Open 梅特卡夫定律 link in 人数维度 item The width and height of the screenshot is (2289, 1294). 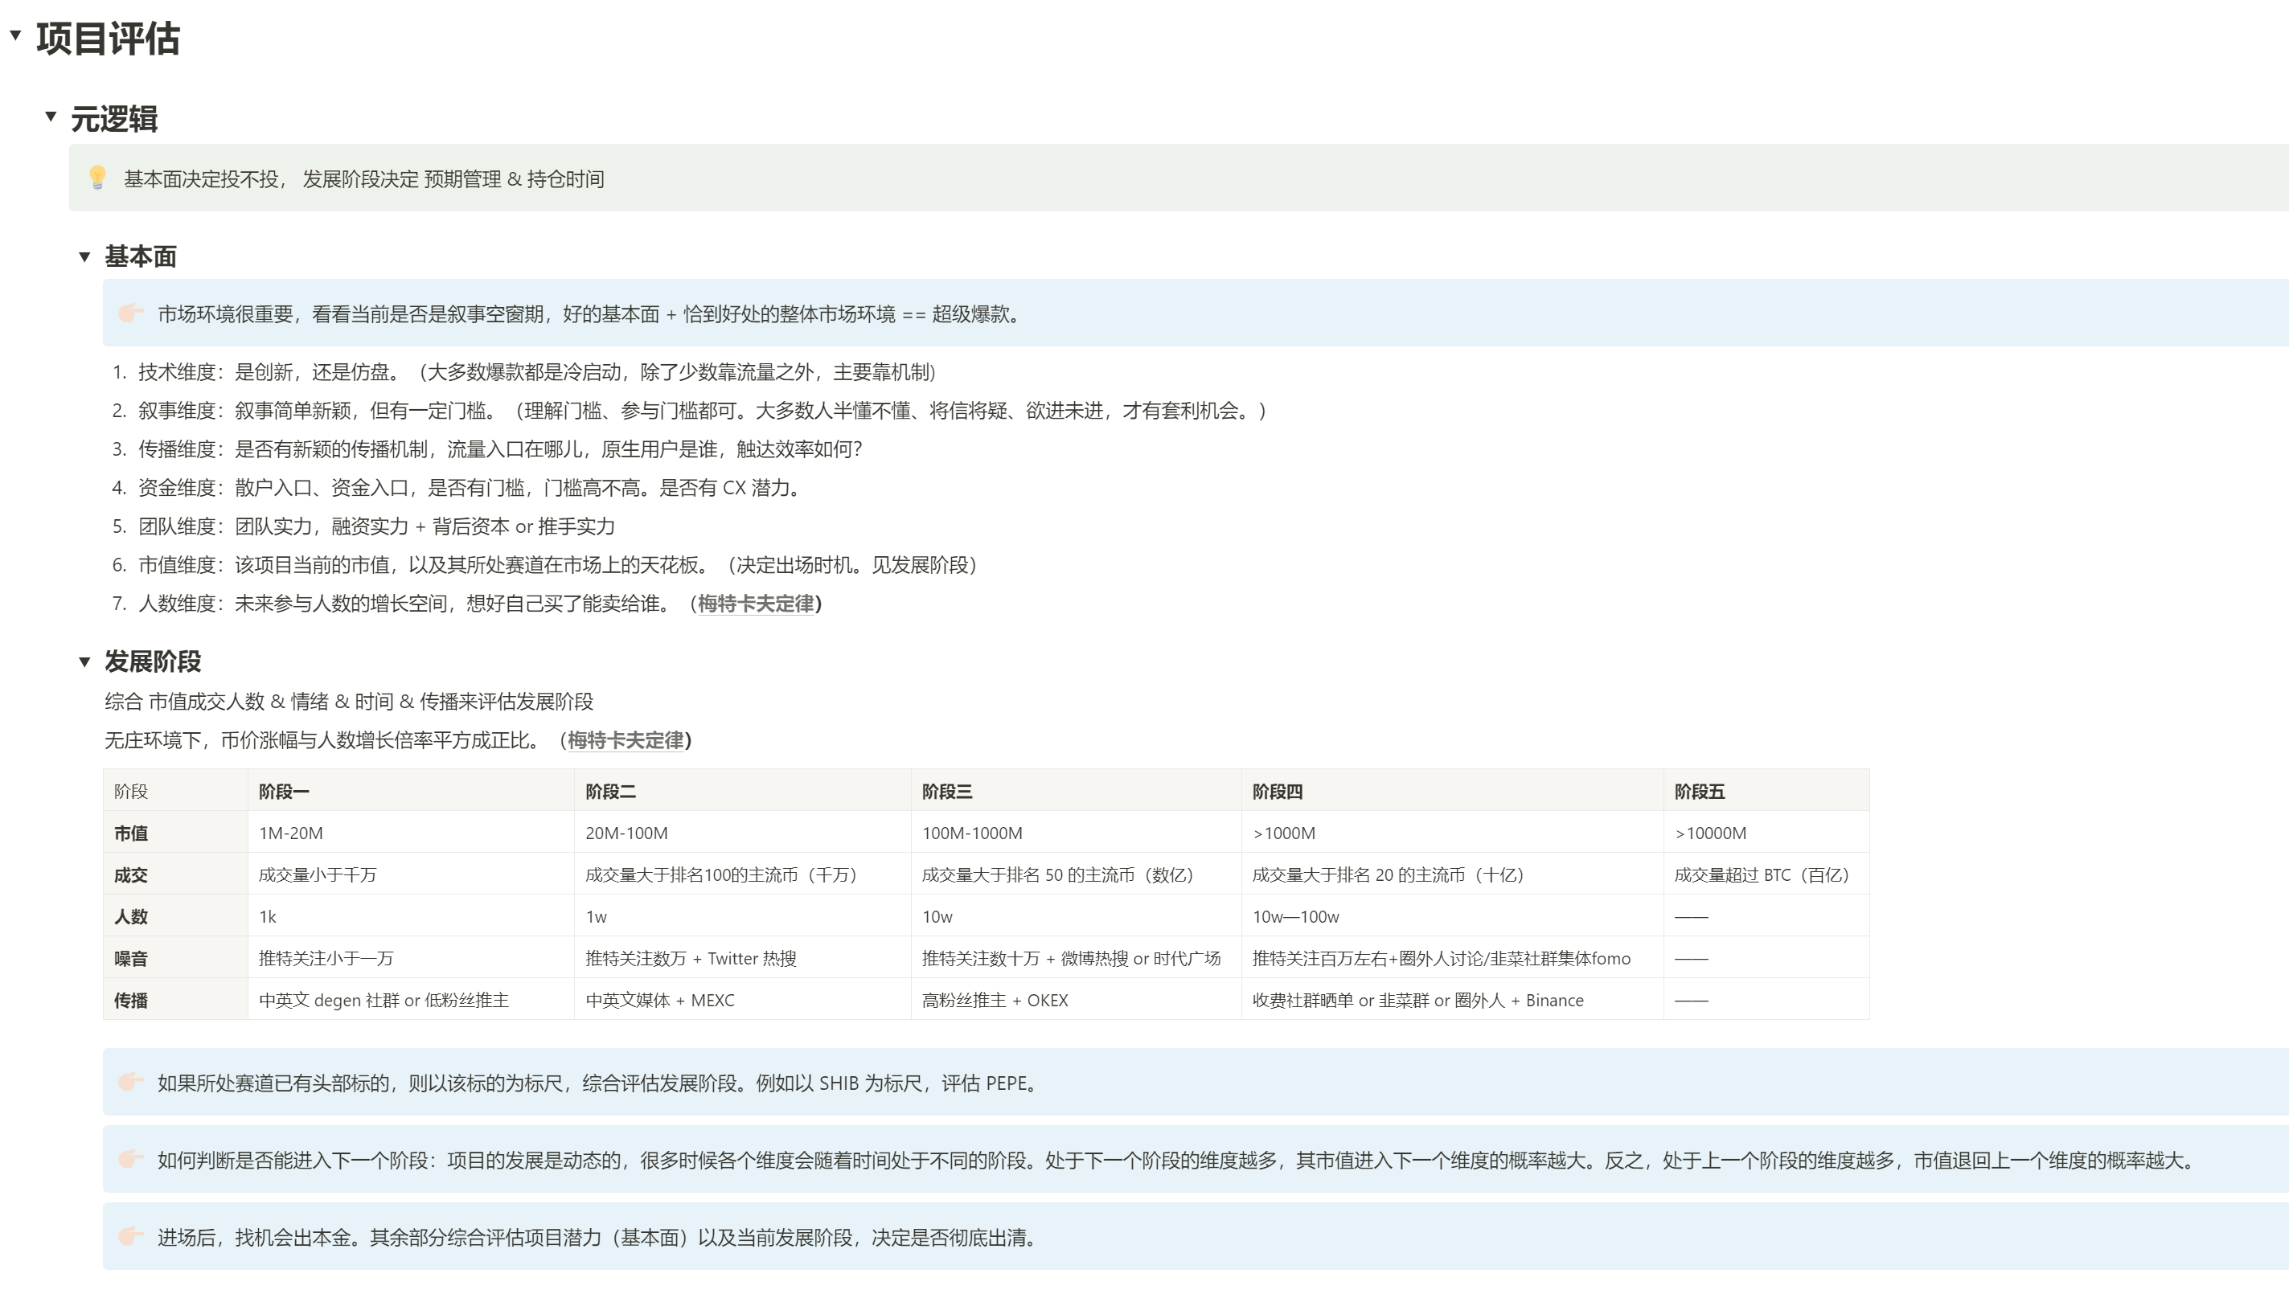point(756,604)
